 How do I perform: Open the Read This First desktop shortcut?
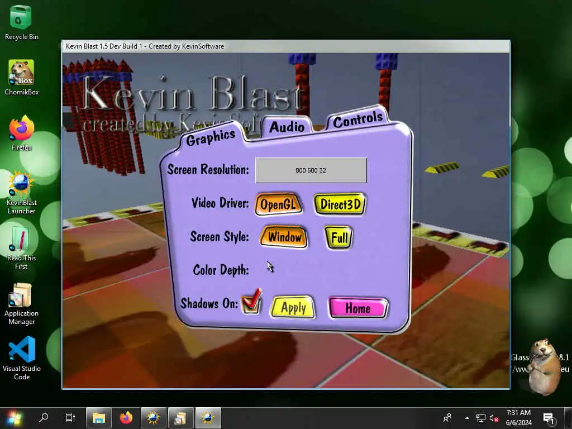tap(21, 249)
